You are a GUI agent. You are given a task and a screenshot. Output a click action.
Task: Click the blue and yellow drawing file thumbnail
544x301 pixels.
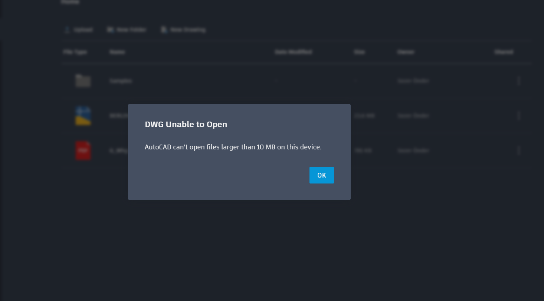83,116
